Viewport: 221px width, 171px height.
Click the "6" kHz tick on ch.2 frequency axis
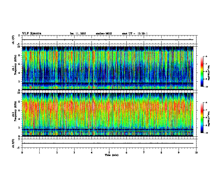pyautogui.click(x=19, y=110)
